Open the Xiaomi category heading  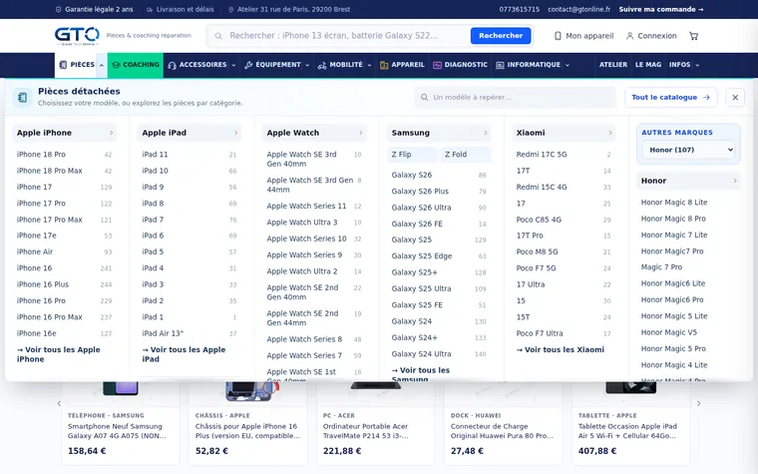click(x=564, y=133)
